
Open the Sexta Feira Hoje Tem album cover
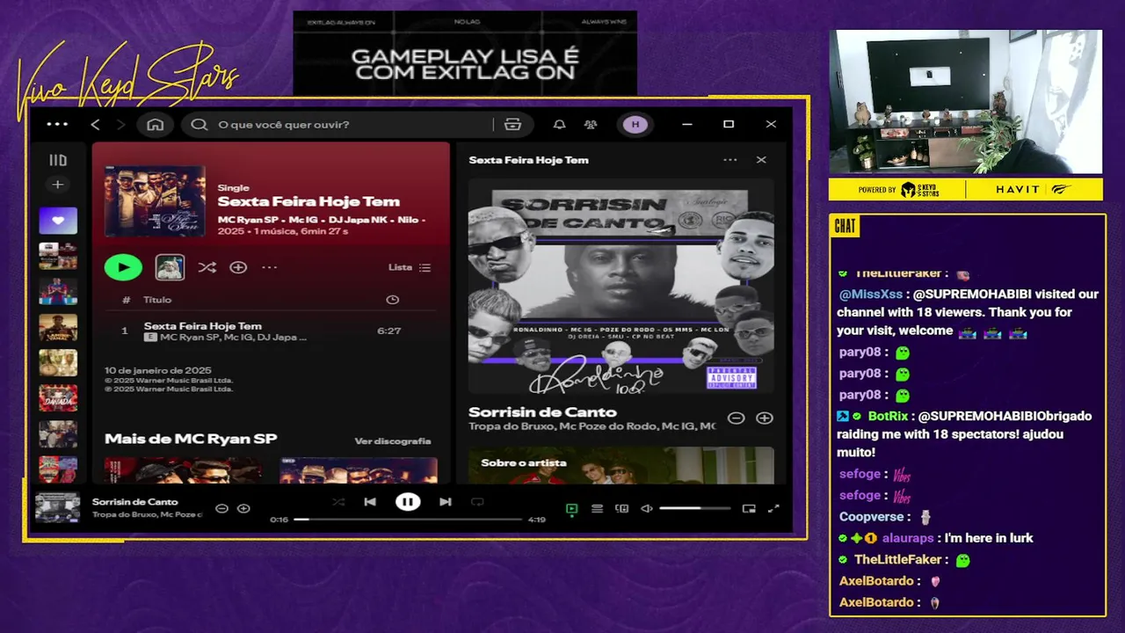(155, 201)
